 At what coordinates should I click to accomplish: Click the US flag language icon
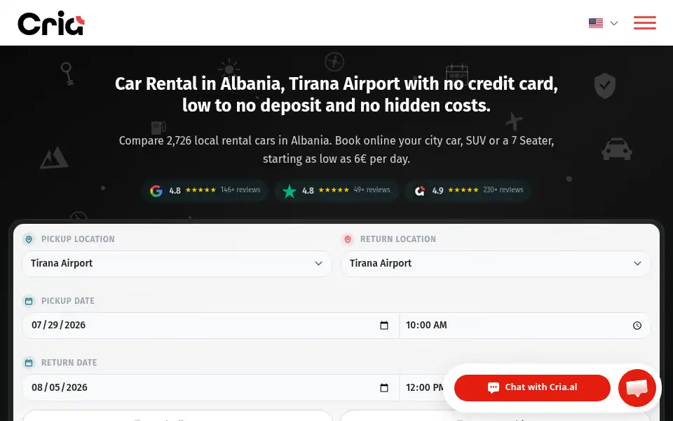pyautogui.click(x=596, y=23)
